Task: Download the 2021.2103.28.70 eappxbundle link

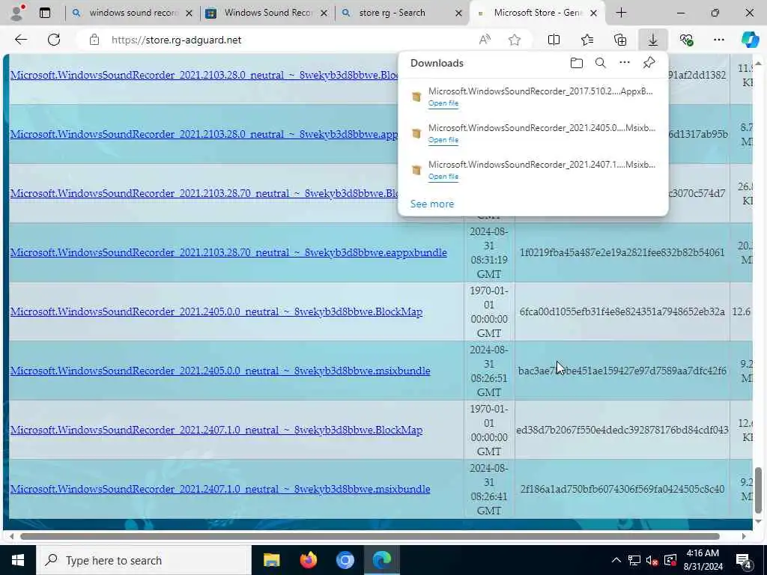Action: [228, 252]
